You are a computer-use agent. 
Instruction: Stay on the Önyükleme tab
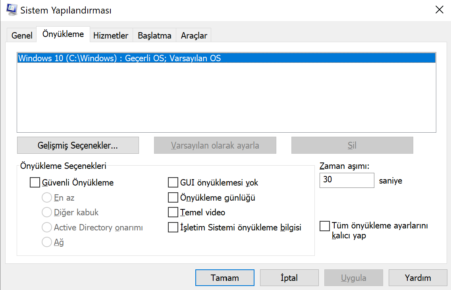point(63,34)
